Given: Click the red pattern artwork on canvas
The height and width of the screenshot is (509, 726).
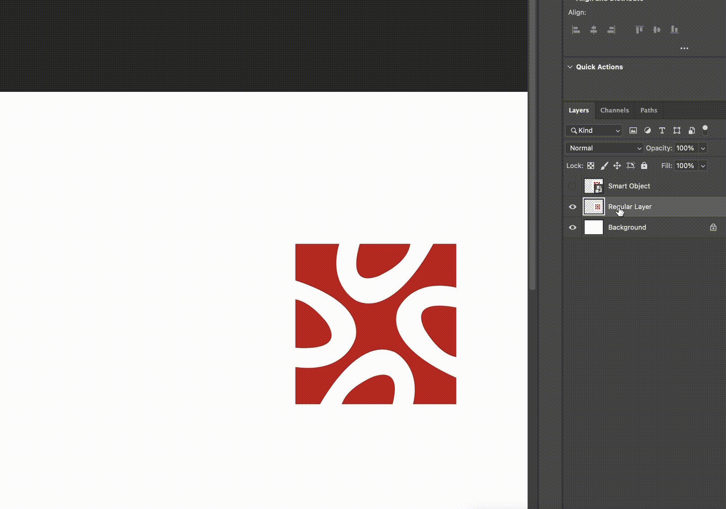Looking at the screenshot, I should tap(376, 324).
